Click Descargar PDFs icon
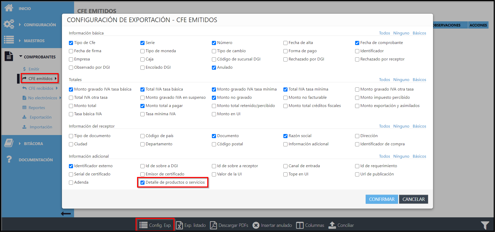 213,225
